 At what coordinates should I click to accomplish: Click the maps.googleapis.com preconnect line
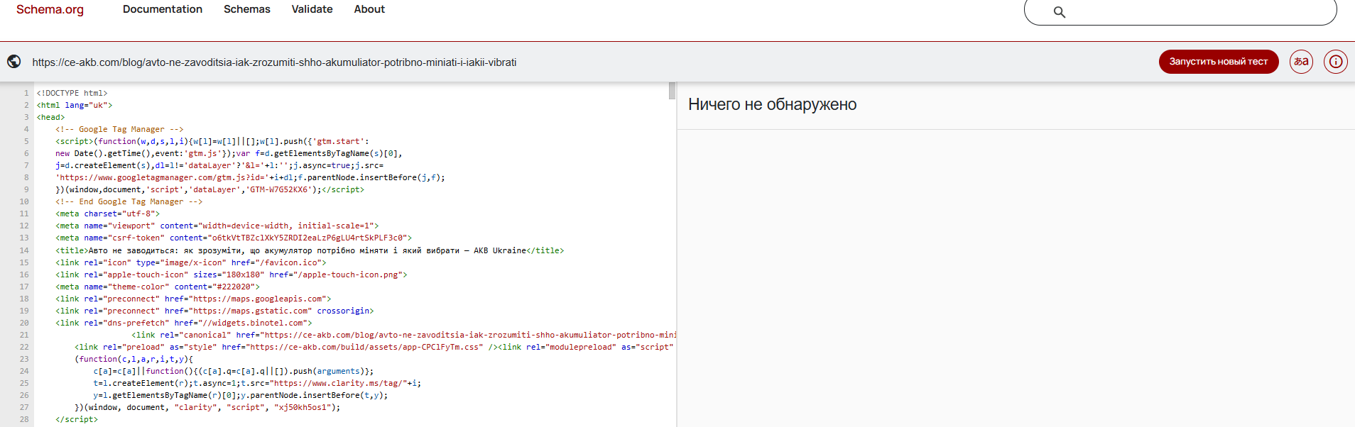(193, 299)
